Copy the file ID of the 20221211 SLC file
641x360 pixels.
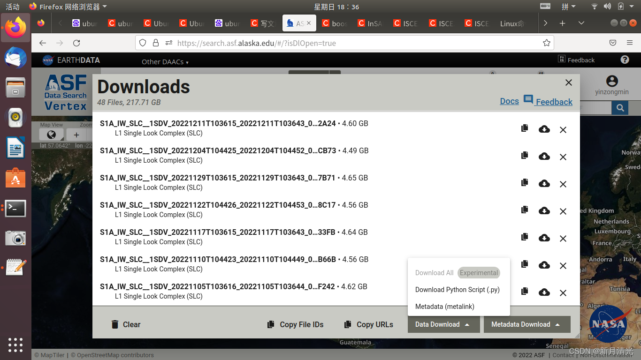click(524, 127)
